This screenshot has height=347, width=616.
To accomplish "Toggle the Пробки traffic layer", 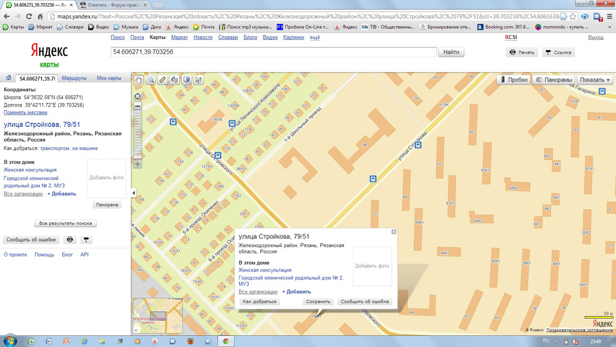I will tap(514, 80).
